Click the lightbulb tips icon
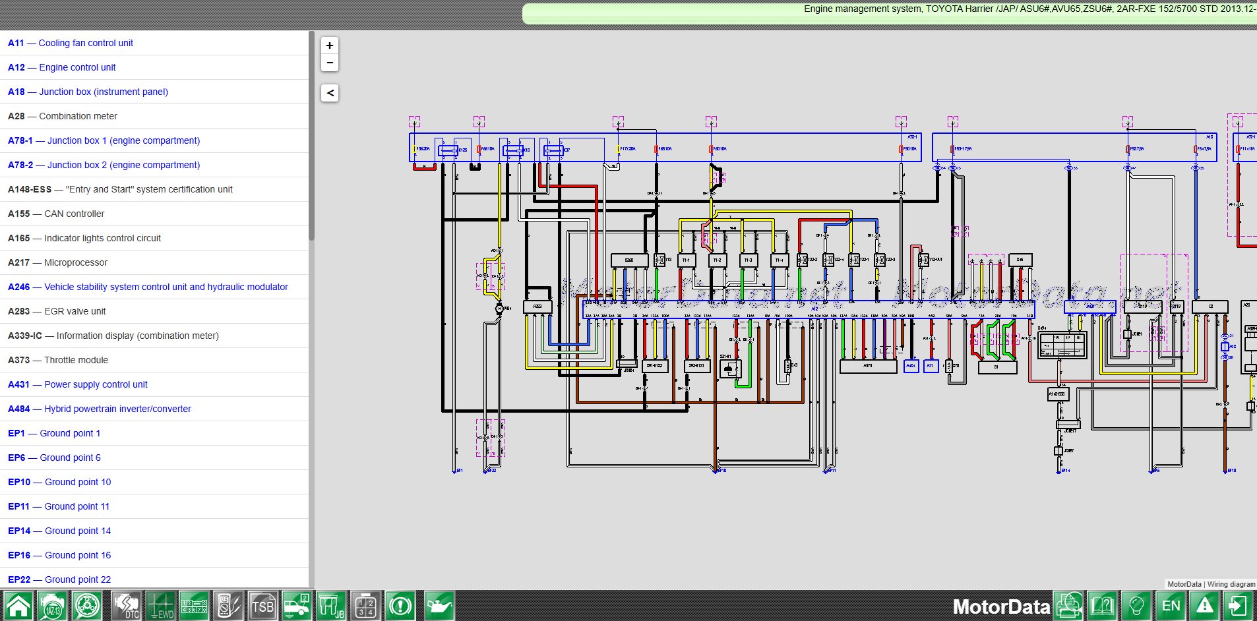This screenshot has width=1257, height=621. [x=1136, y=606]
